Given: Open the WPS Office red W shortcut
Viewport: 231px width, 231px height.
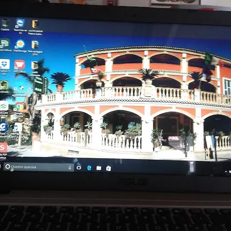Looking at the screenshot, I should coord(20,65).
